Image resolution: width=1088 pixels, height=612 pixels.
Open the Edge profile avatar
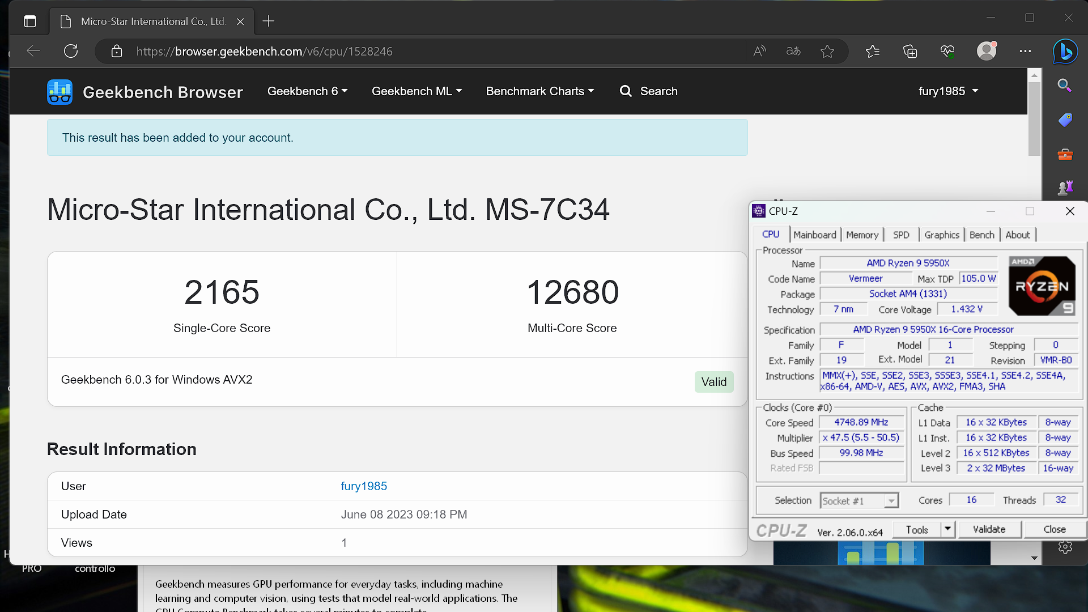[x=987, y=51]
